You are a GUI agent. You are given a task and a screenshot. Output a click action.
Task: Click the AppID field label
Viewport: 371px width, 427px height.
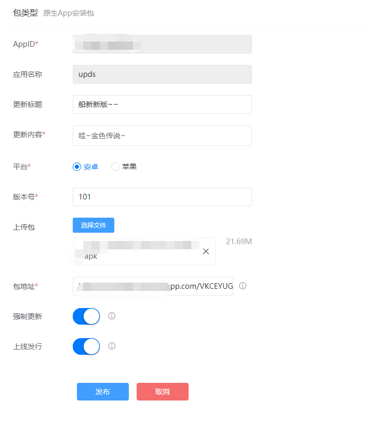point(25,44)
